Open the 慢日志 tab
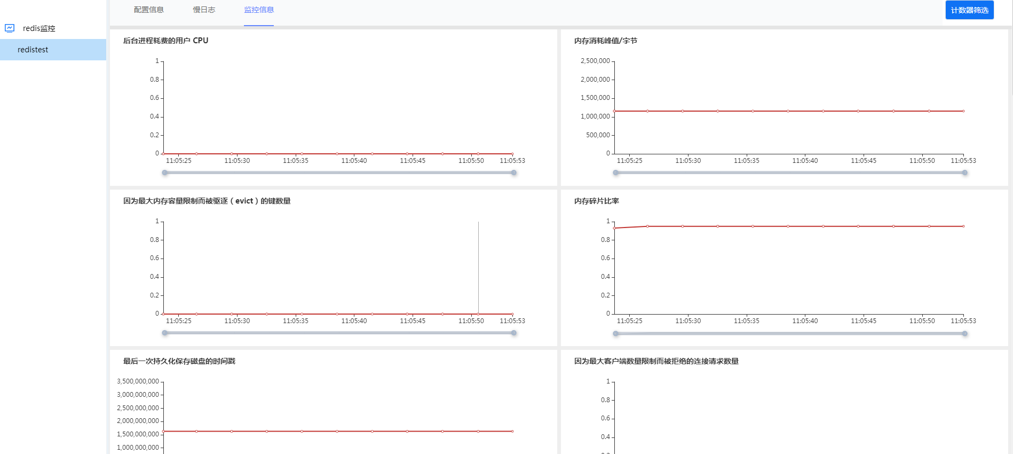 204,10
